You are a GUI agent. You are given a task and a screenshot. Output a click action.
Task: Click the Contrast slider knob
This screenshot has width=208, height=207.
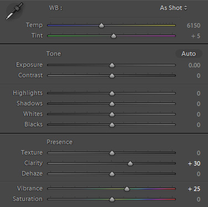point(112,76)
